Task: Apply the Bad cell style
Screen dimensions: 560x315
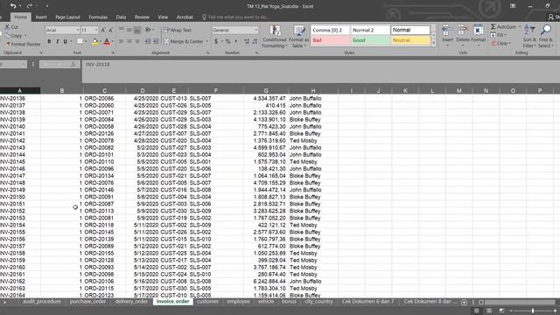Action: coord(331,40)
